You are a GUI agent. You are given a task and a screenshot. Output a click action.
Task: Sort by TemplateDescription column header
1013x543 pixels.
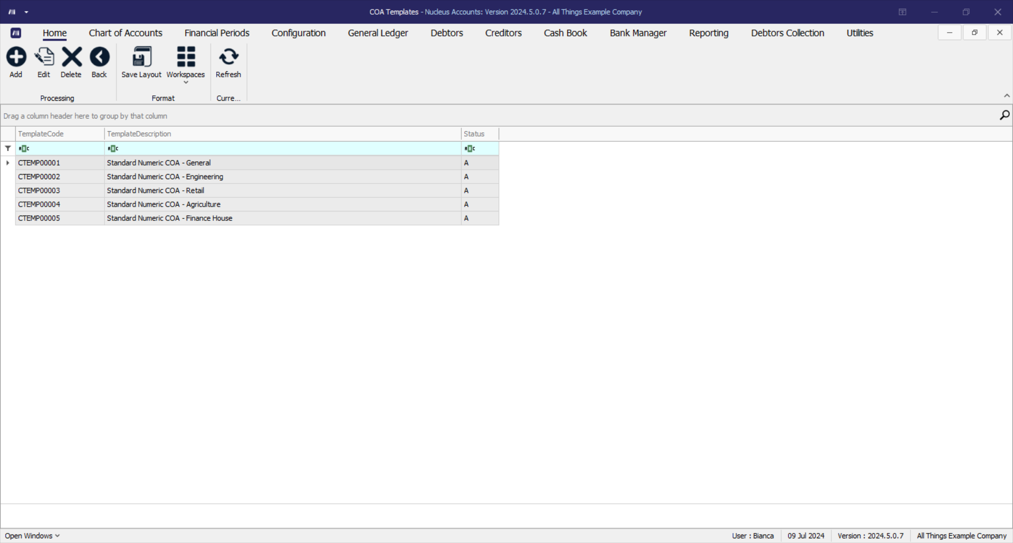(283, 134)
